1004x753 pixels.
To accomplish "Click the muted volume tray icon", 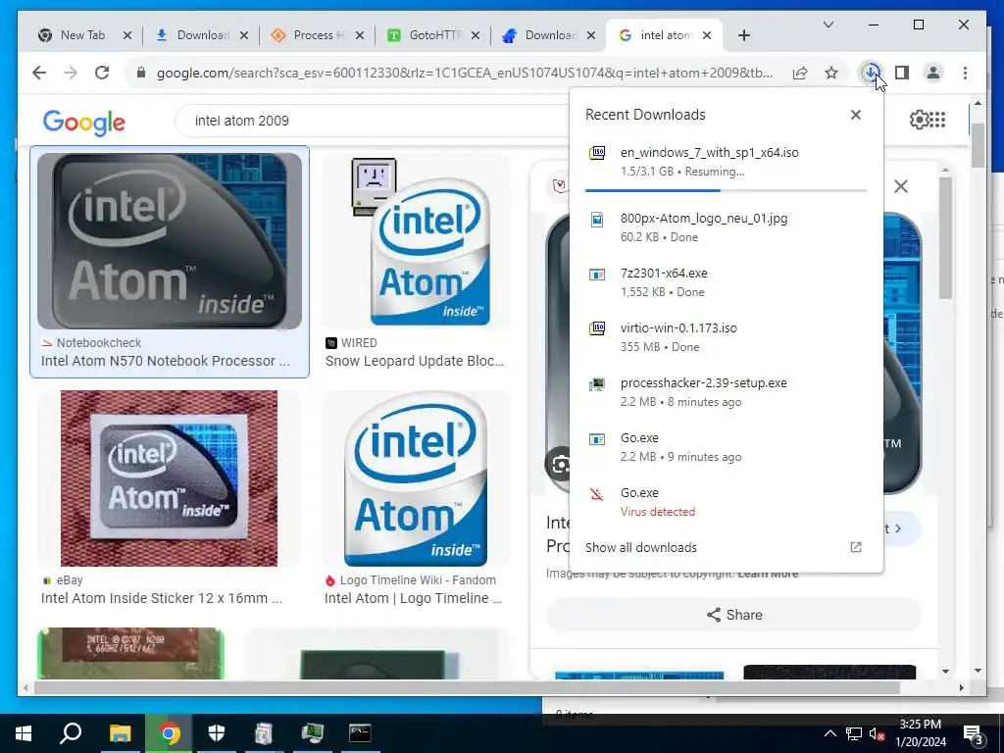I will 877,733.
